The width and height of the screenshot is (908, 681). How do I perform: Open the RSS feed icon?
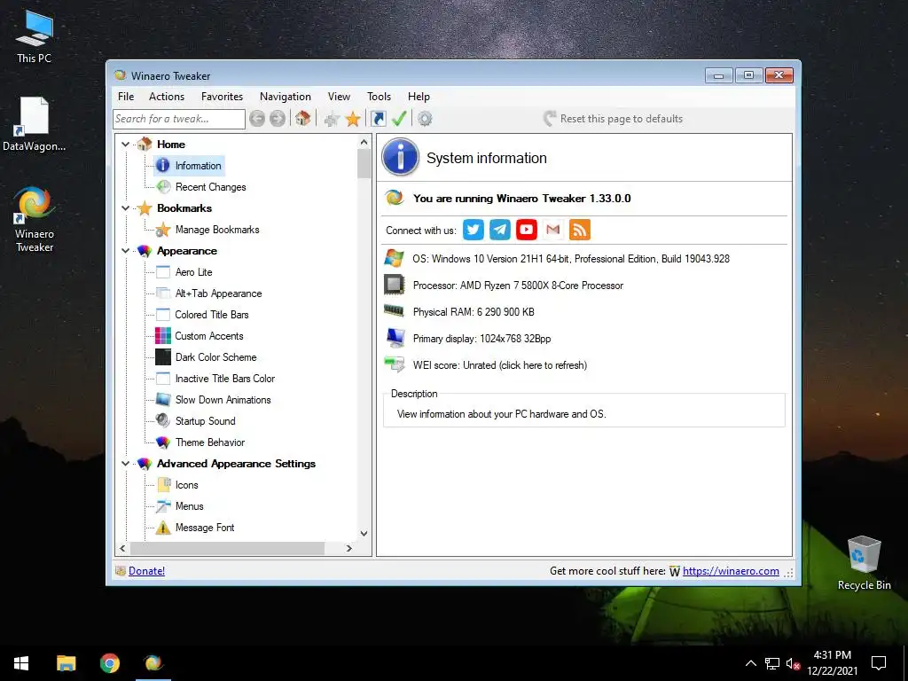pos(580,230)
